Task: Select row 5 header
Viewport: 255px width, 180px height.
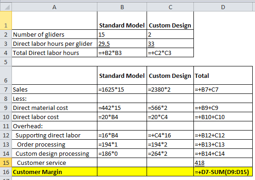Action: point(6,62)
